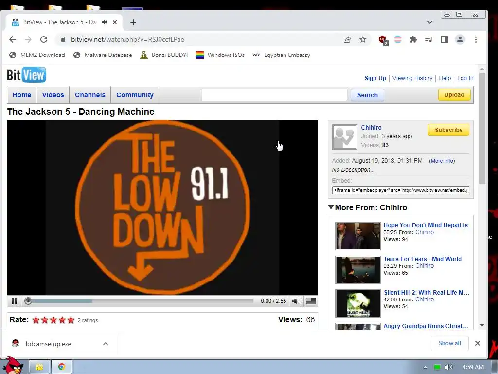The image size is (498, 374).
Task: Open Windows ISOs bookmark
Action: (220, 55)
